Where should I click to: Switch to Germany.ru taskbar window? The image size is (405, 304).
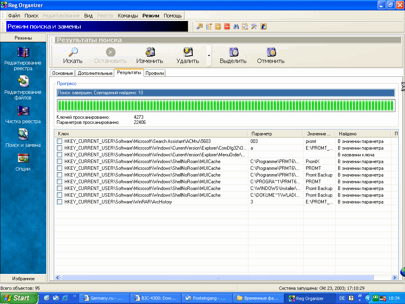104,298
